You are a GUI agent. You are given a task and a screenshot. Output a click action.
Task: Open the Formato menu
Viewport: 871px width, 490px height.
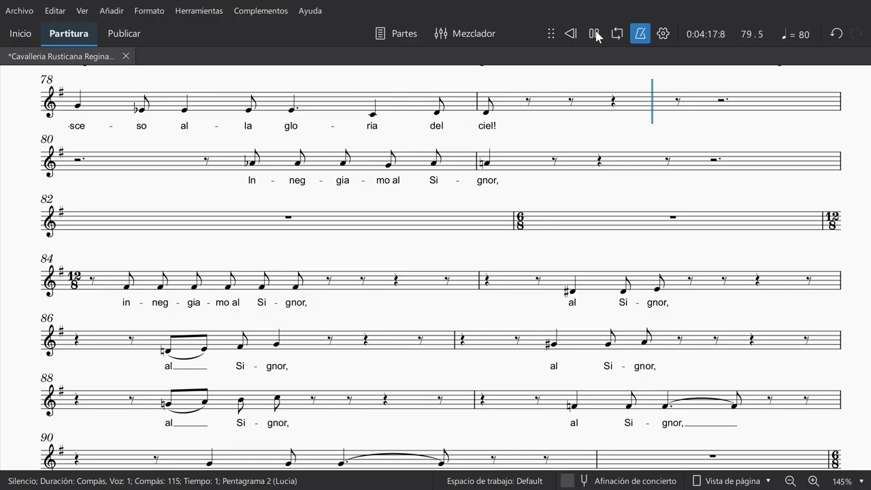click(x=149, y=11)
